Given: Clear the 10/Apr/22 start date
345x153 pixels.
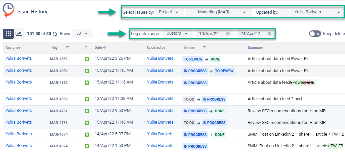Looking at the screenshot, I should click(x=228, y=34).
